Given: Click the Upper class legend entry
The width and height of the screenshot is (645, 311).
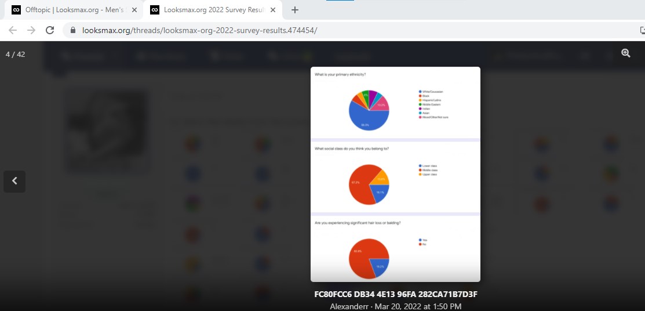Looking at the screenshot, I should pyautogui.click(x=428, y=174).
